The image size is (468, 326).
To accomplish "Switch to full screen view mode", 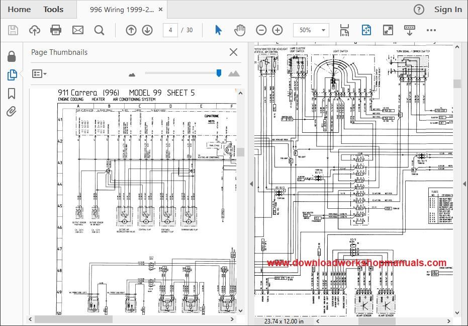I will click(388, 30).
